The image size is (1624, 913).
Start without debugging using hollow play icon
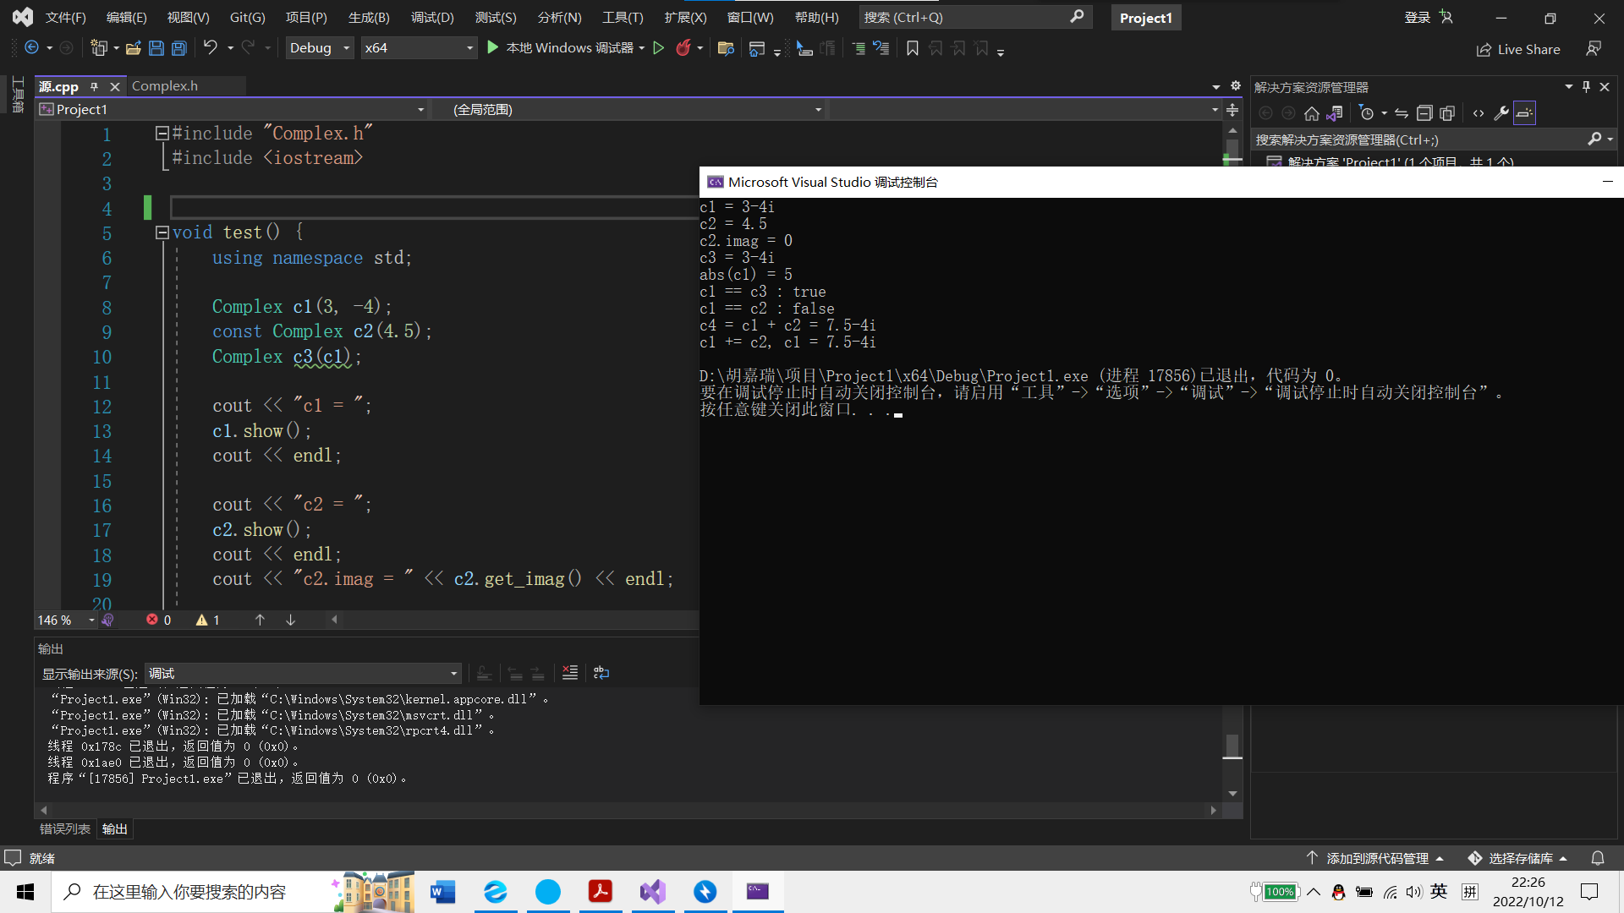click(x=659, y=48)
